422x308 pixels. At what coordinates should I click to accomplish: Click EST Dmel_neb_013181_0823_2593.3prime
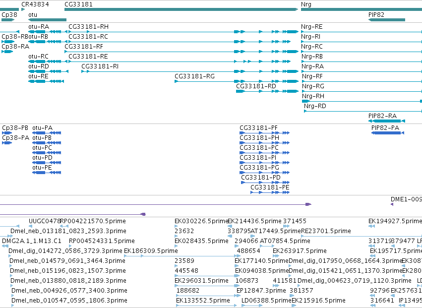point(68,231)
